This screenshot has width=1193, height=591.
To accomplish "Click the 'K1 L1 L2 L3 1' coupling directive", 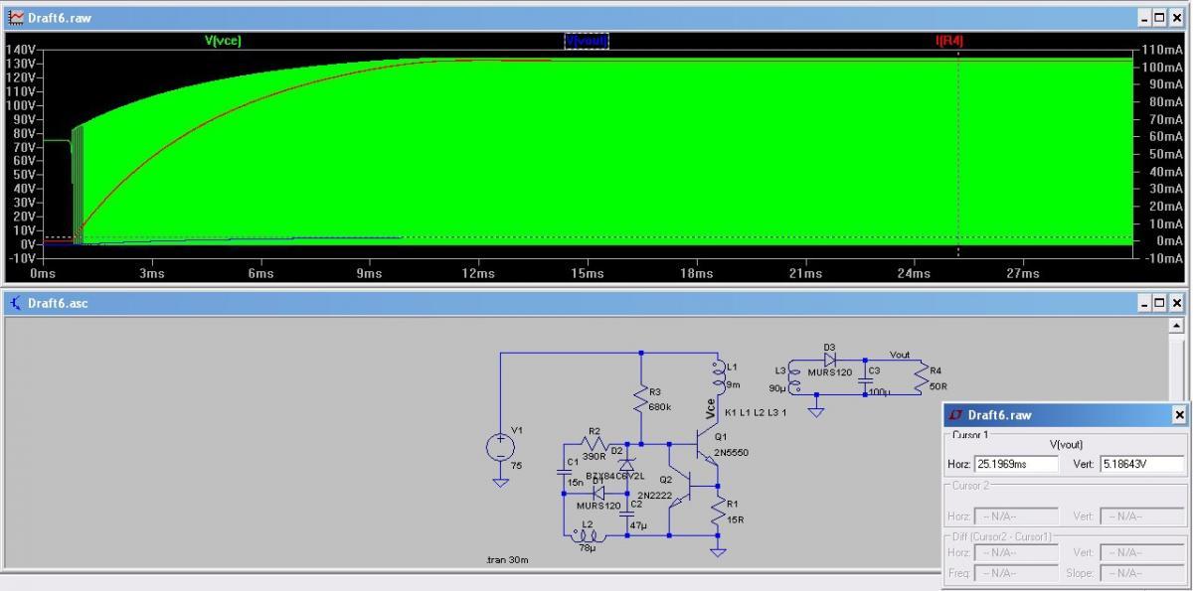I will [756, 412].
